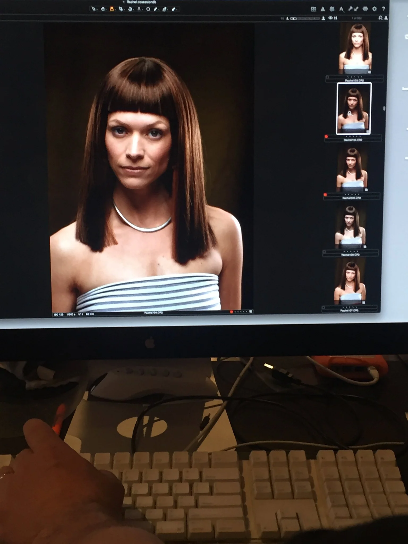
Task: Click large person icon right of zoom slider
Action: click(323, 18)
